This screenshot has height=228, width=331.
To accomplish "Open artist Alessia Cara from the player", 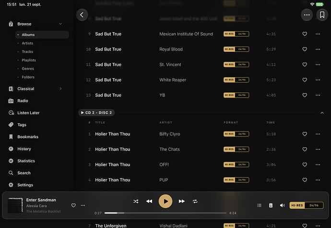I will (x=36, y=206).
